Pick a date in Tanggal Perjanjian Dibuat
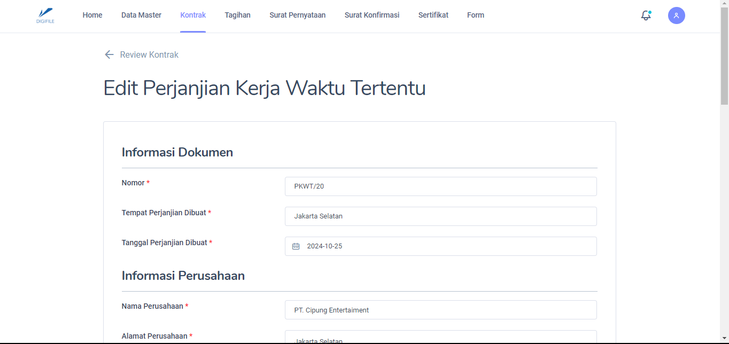Viewport: 729px width, 344px height. (x=441, y=246)
